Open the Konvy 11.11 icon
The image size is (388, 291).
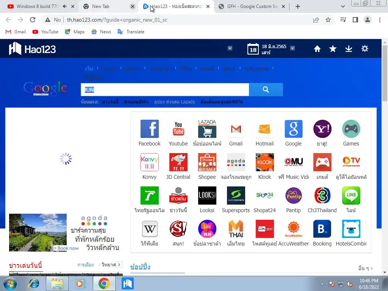149,162
